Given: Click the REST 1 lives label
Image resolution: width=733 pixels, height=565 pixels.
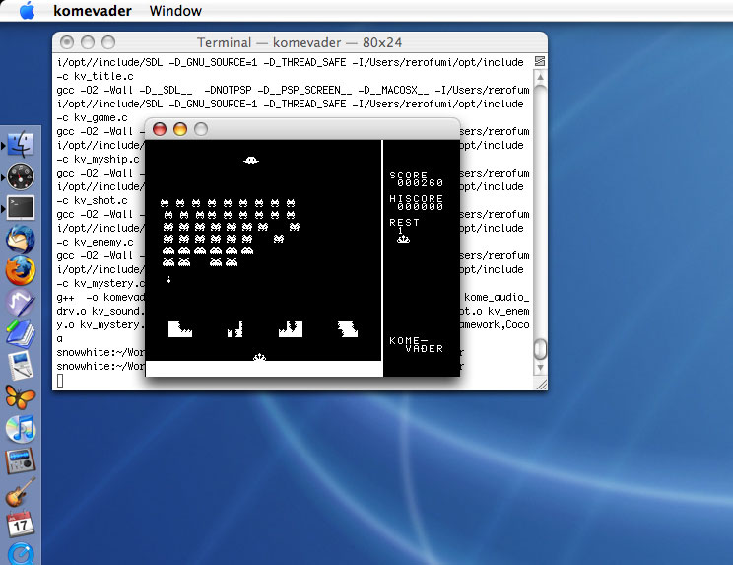Looking at the screenshot, I should [404, 226].
